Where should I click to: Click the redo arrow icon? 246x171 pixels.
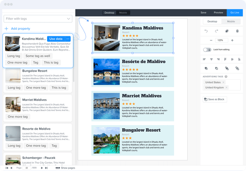click(217, 31)
